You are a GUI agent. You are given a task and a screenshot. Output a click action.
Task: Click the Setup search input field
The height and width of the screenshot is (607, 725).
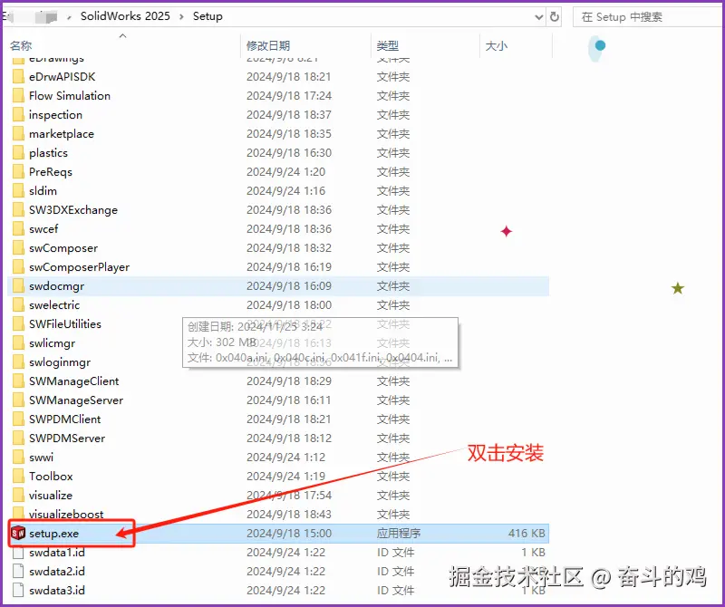click(x=647, y=17)
